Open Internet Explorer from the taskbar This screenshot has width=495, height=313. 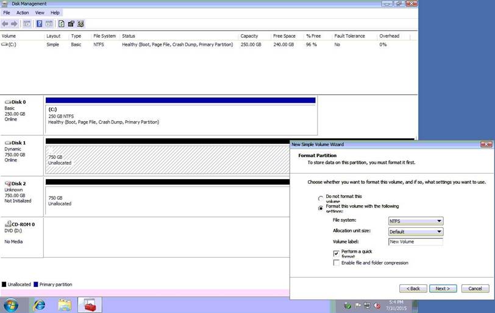point(39,304)
